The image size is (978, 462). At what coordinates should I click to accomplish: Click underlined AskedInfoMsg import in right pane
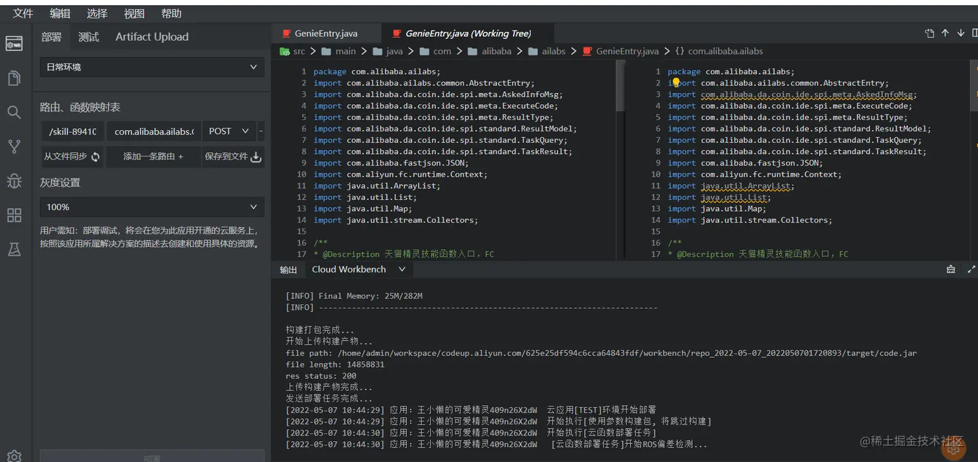(x=809, y=94)
